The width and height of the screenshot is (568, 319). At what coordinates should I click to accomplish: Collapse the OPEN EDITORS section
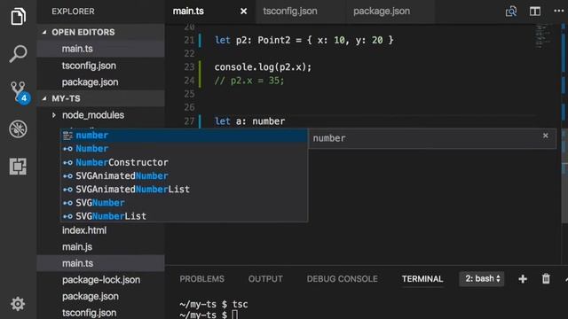100,32
